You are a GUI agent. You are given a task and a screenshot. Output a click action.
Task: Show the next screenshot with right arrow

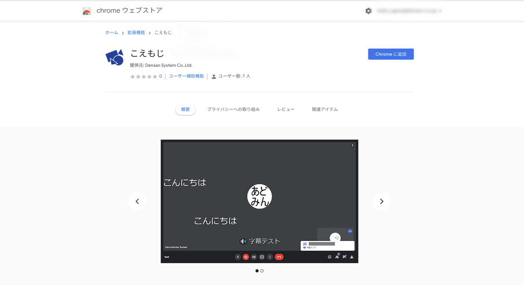pos(381,201)
